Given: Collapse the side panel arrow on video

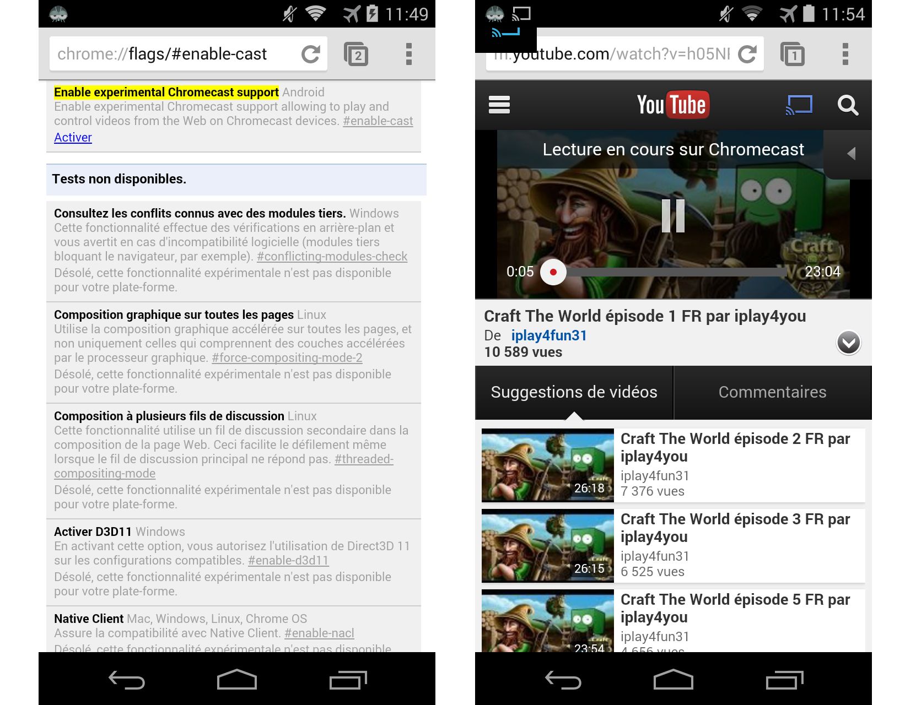Looking at the screenshot, I should pos(851,154).
